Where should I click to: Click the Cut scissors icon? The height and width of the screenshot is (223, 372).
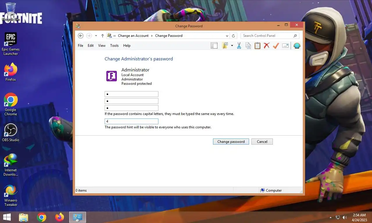pyautogui.click(x=239, y=46)
